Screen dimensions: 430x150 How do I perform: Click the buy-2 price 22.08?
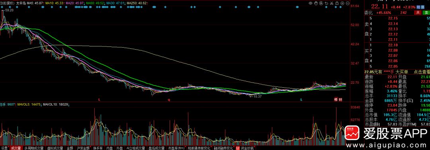click(x=393, y=50)
